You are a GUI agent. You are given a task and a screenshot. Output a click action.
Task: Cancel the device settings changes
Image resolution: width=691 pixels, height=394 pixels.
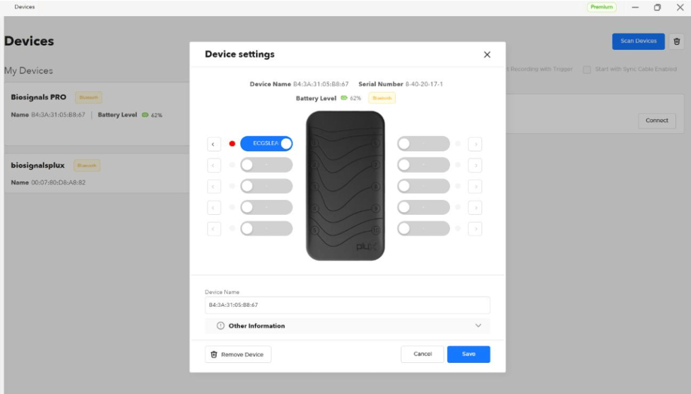pyautogui.click(x=422, y=354)
